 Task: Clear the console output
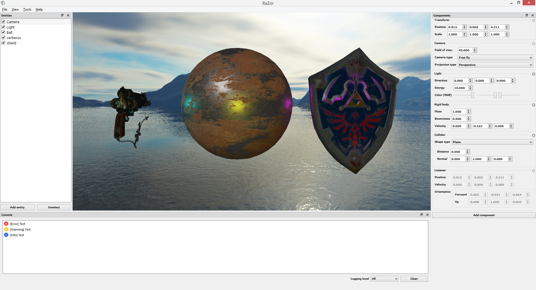pyautogui.click(x=414, y=279)
